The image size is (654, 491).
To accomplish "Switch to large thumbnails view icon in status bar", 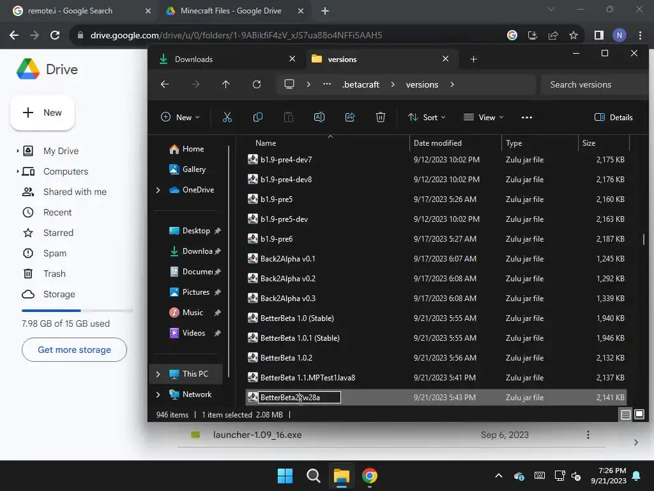I will coord(639,414).
